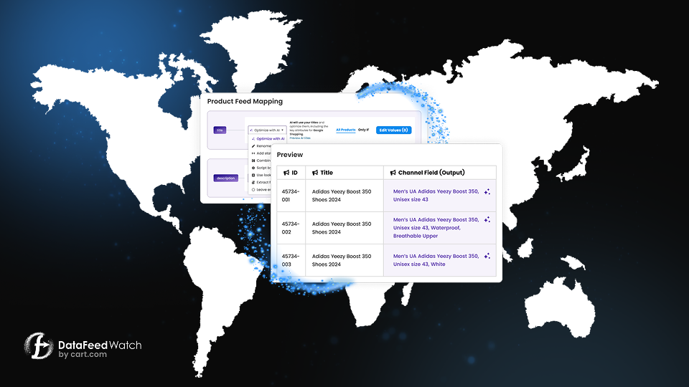689x387 pixels.
Task: Select the 45734-002 ID cell
Action: [291, 228]
